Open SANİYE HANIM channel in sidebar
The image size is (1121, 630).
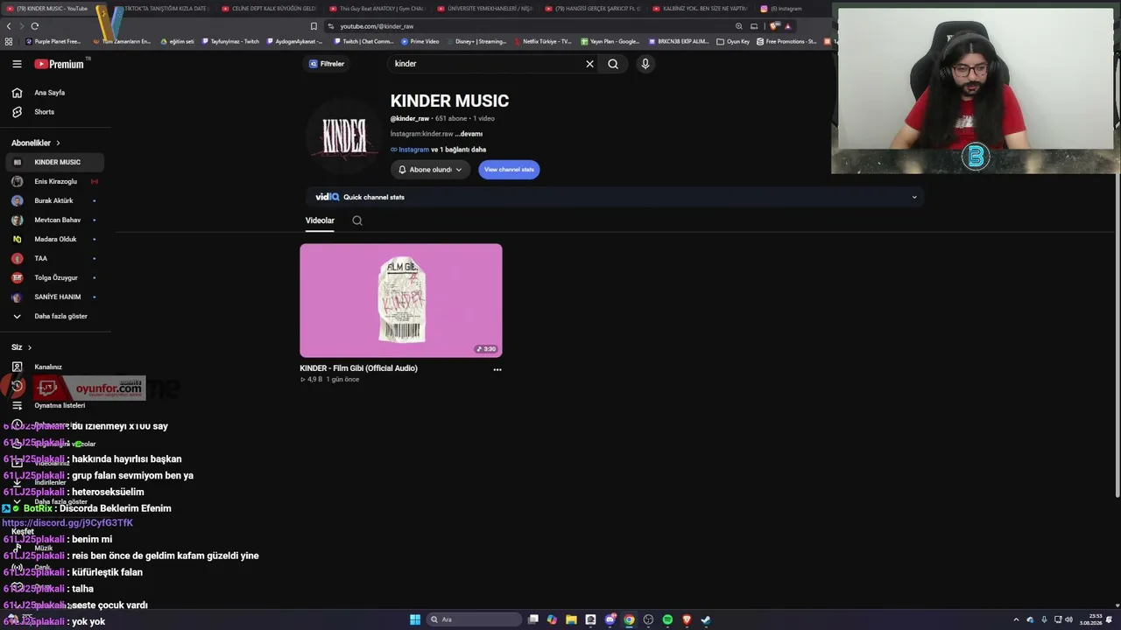click(54, 297)
